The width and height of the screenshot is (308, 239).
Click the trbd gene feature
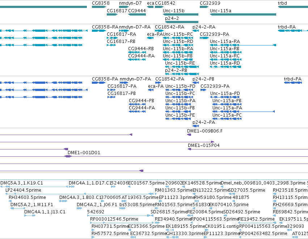click(293, 7)
